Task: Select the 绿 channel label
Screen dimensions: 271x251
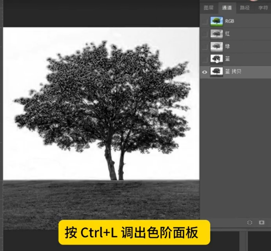Action: click(227, 47)
